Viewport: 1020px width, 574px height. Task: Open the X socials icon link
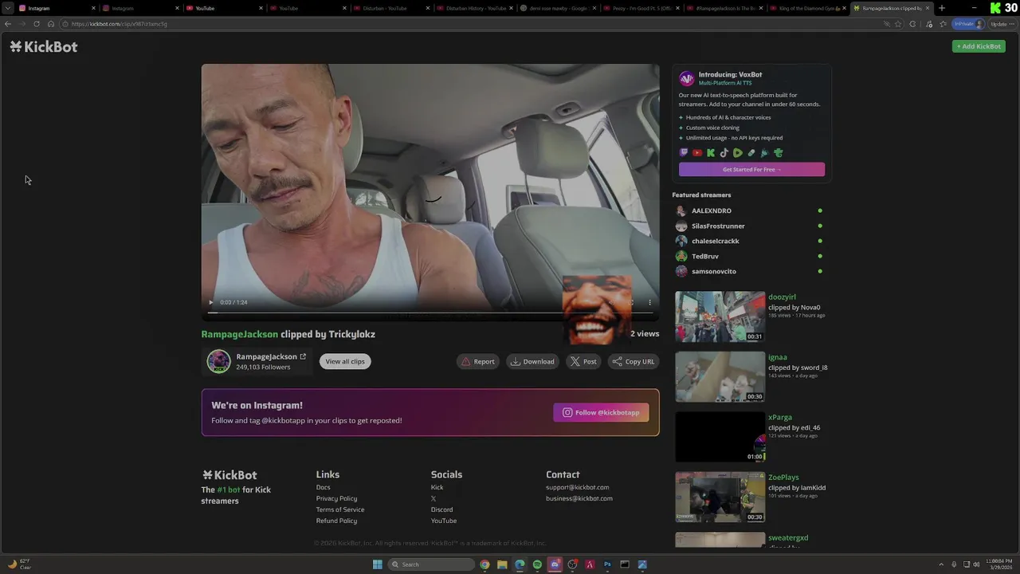(433, 498)
